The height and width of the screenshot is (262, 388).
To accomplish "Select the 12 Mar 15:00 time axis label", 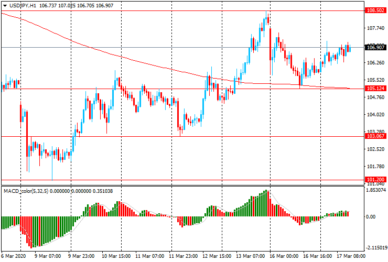I will click(217, 256).
